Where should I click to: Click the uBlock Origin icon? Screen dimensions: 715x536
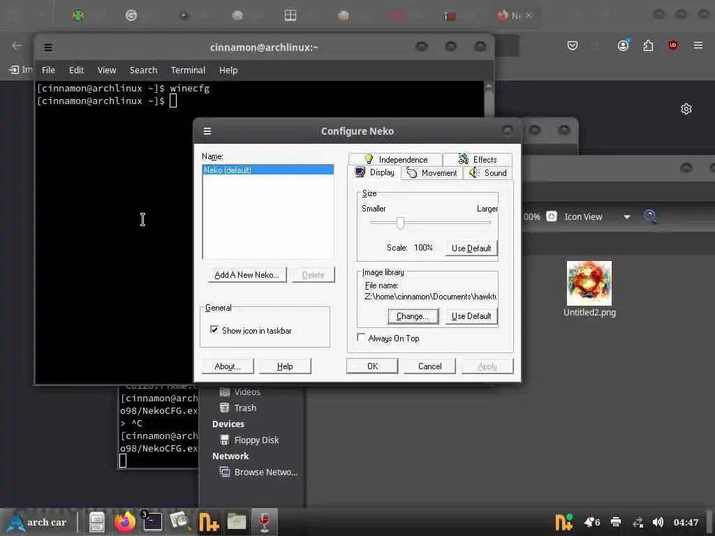(x=672, y=45)
